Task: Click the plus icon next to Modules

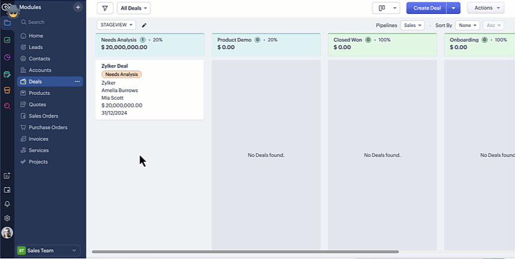Action: 77,7
